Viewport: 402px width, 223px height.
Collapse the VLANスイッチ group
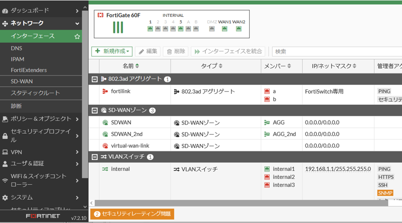[95, 157]
